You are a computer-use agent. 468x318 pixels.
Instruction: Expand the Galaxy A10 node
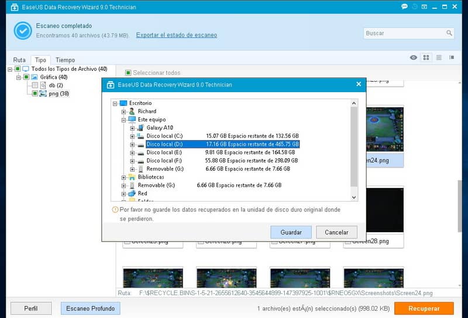click(132, 128)
